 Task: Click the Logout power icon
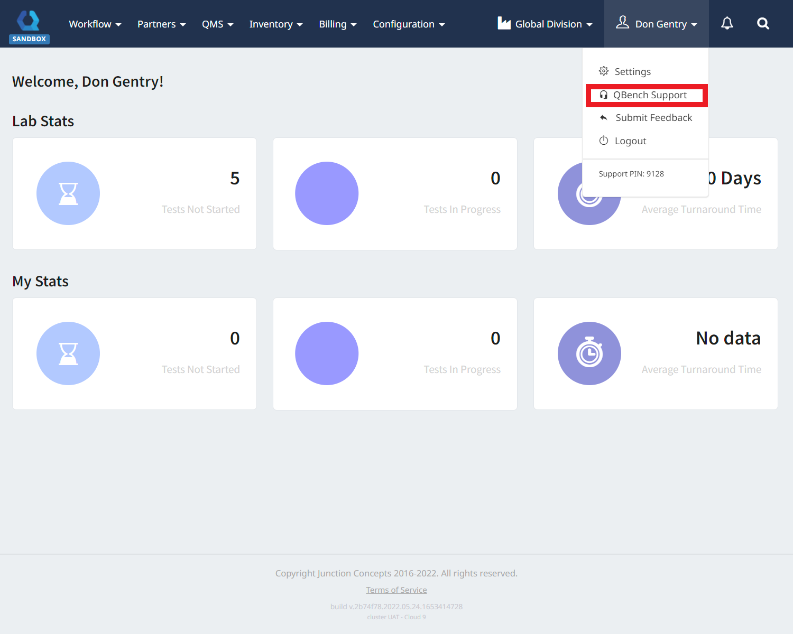click(603, 141)
